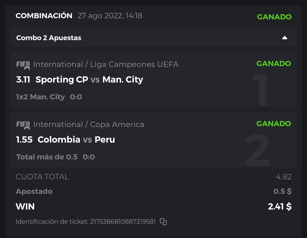
Task: Click the COMBINACIÓN title
Action: [x=44, y=16]
